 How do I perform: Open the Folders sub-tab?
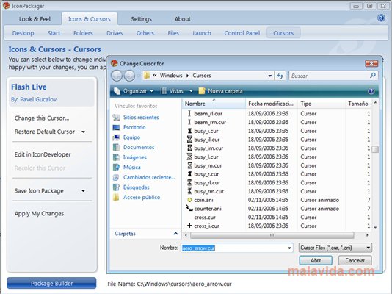click(83, 33)
